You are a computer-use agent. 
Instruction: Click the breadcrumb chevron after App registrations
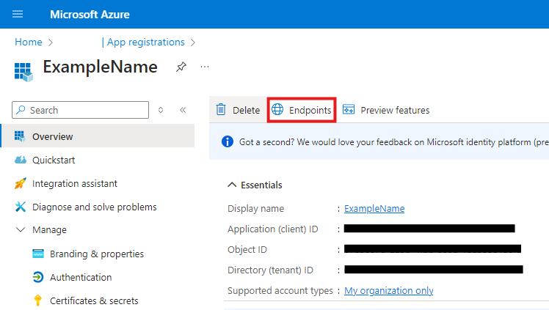pyautogui.click(x=193, y=43)
